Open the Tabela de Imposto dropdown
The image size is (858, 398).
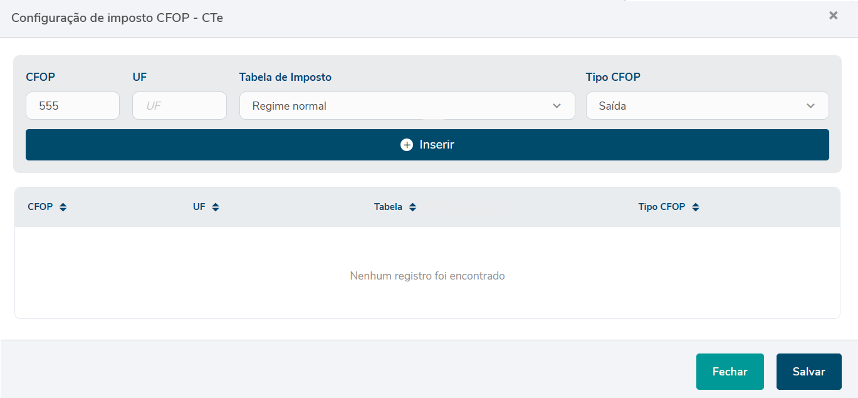[x=407, y=106]
